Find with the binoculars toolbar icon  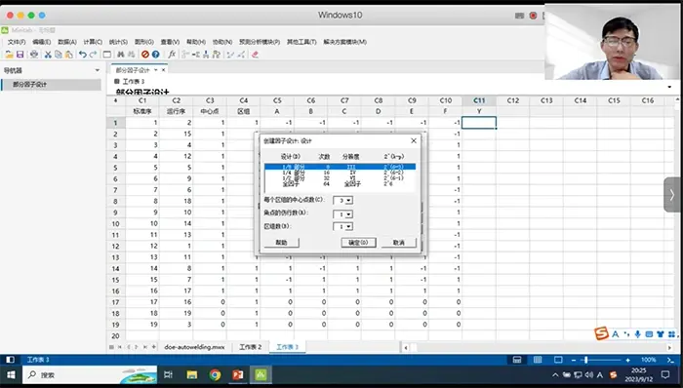coord(121,55)
